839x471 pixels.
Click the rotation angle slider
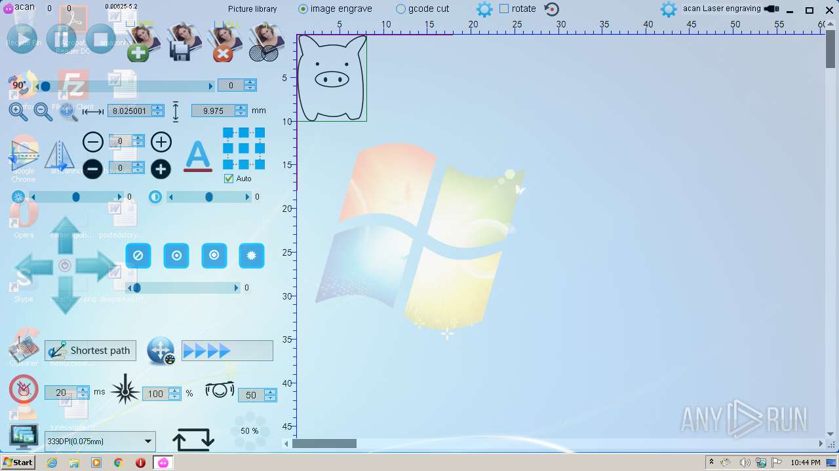tap(125, 86)
